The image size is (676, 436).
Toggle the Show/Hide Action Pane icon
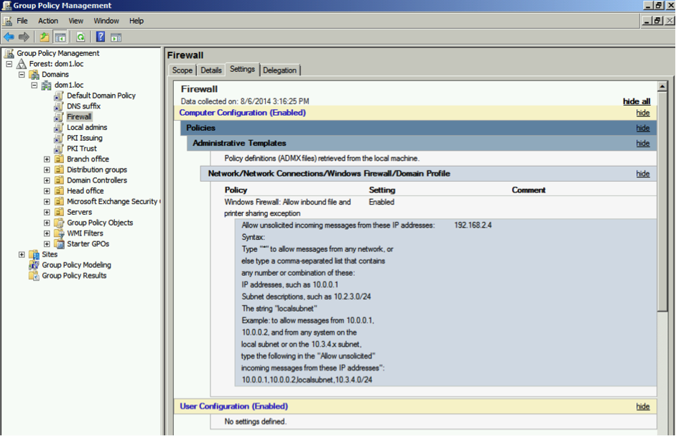pos(116,37)
